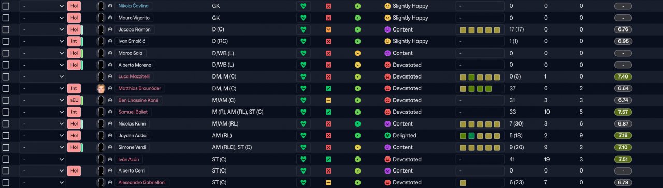Click the yellow circle icon for Marco Sala
Screen dimensions: 663x188
point(357,53)
